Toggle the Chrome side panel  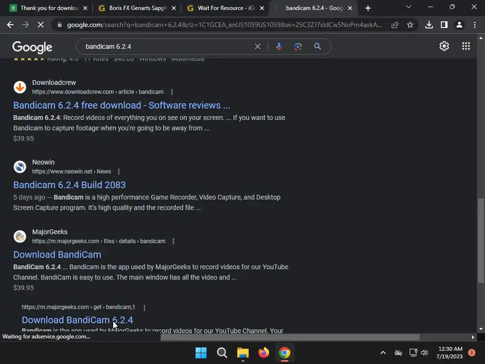click(444, 25)
